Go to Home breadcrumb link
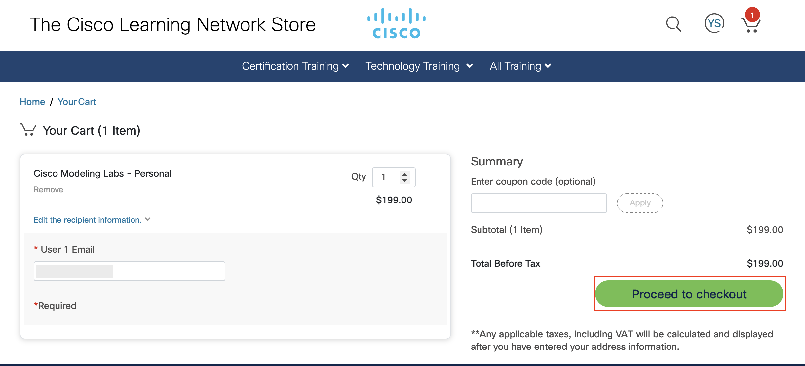 tap(32, 102)
